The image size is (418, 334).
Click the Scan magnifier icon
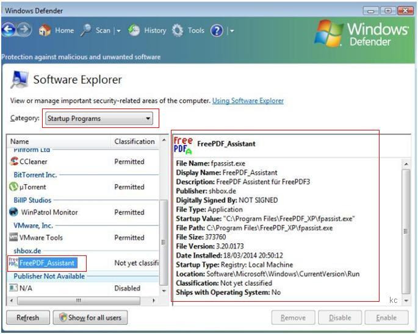(x=85, y=30)
